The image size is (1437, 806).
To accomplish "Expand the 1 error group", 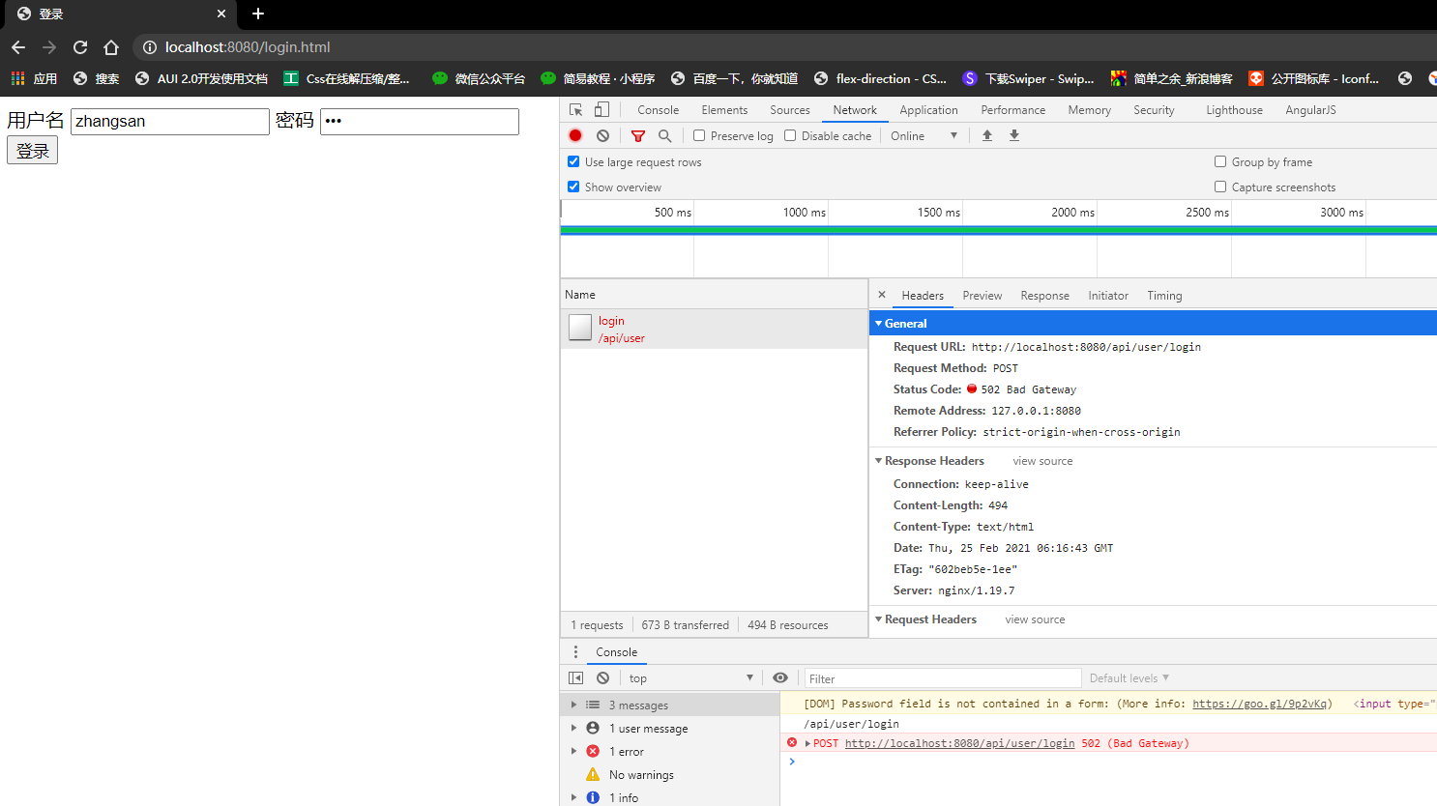I will (573, 752).
